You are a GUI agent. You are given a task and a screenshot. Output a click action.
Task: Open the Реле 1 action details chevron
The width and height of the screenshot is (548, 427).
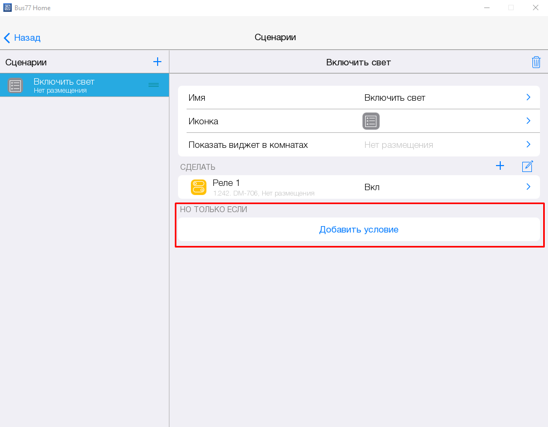tap(528, 187)
